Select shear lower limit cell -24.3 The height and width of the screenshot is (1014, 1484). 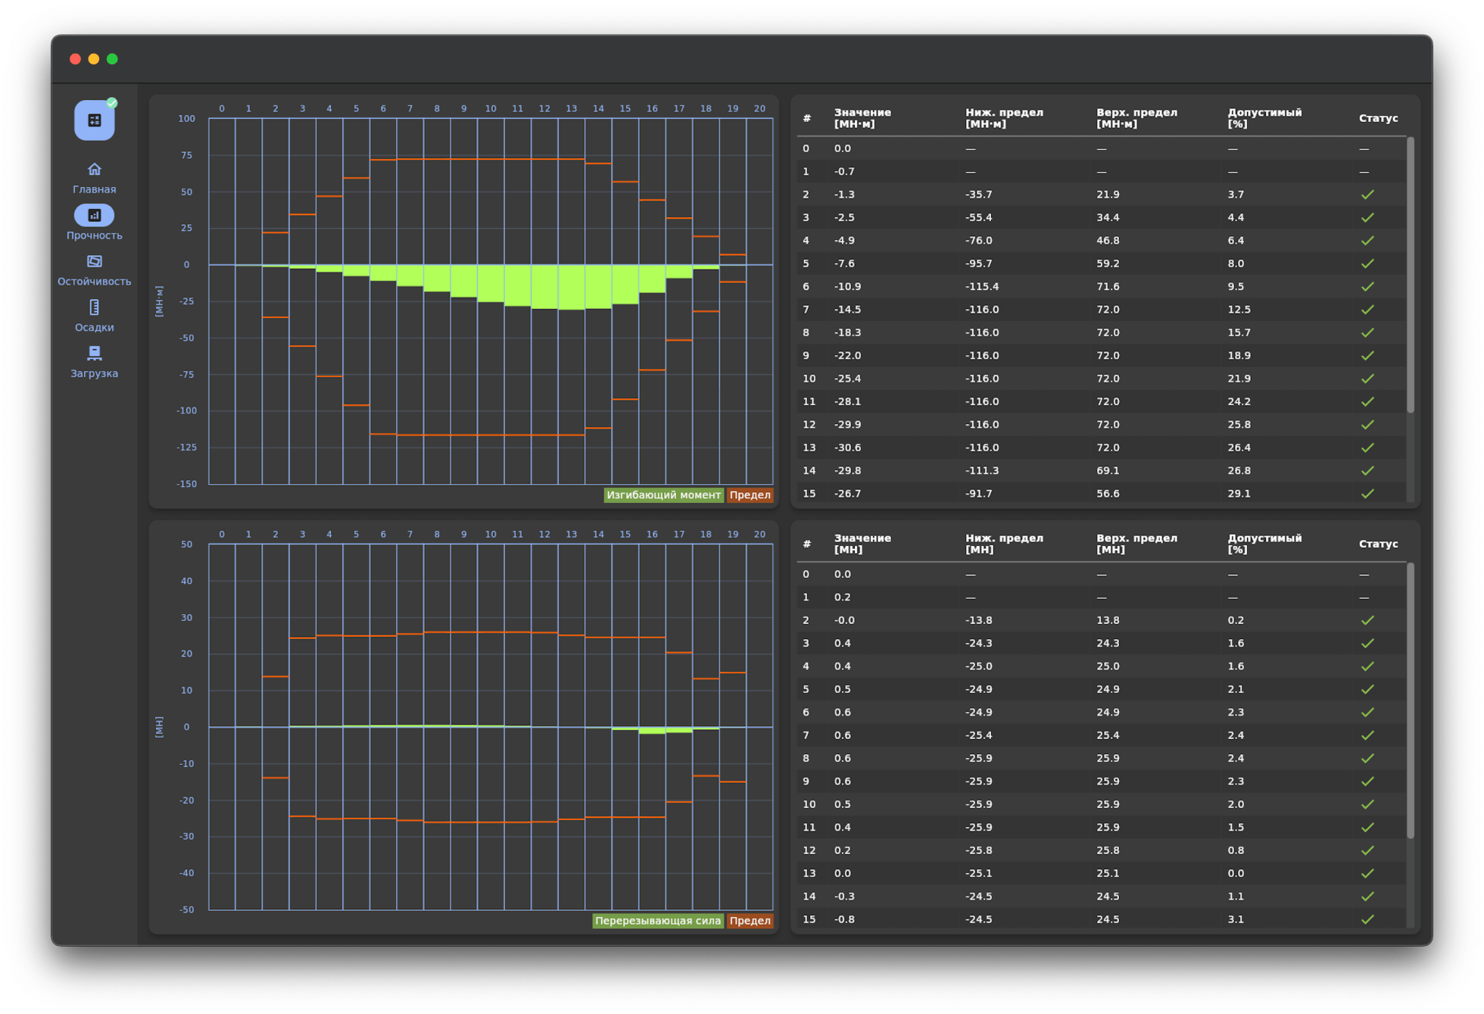tap(979, 643)
